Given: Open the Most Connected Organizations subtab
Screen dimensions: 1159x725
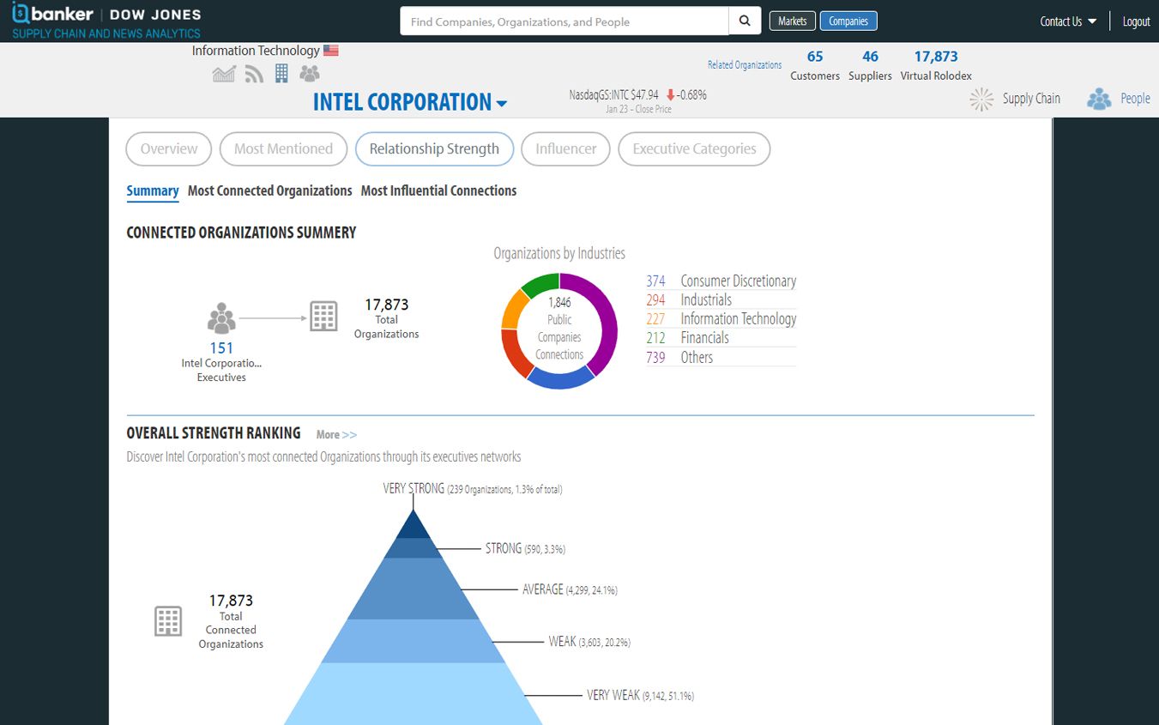Looking at the screenshot, I should point(269,190).
